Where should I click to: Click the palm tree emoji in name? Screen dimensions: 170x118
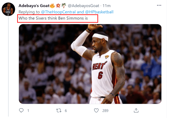(x=63, y=6)
